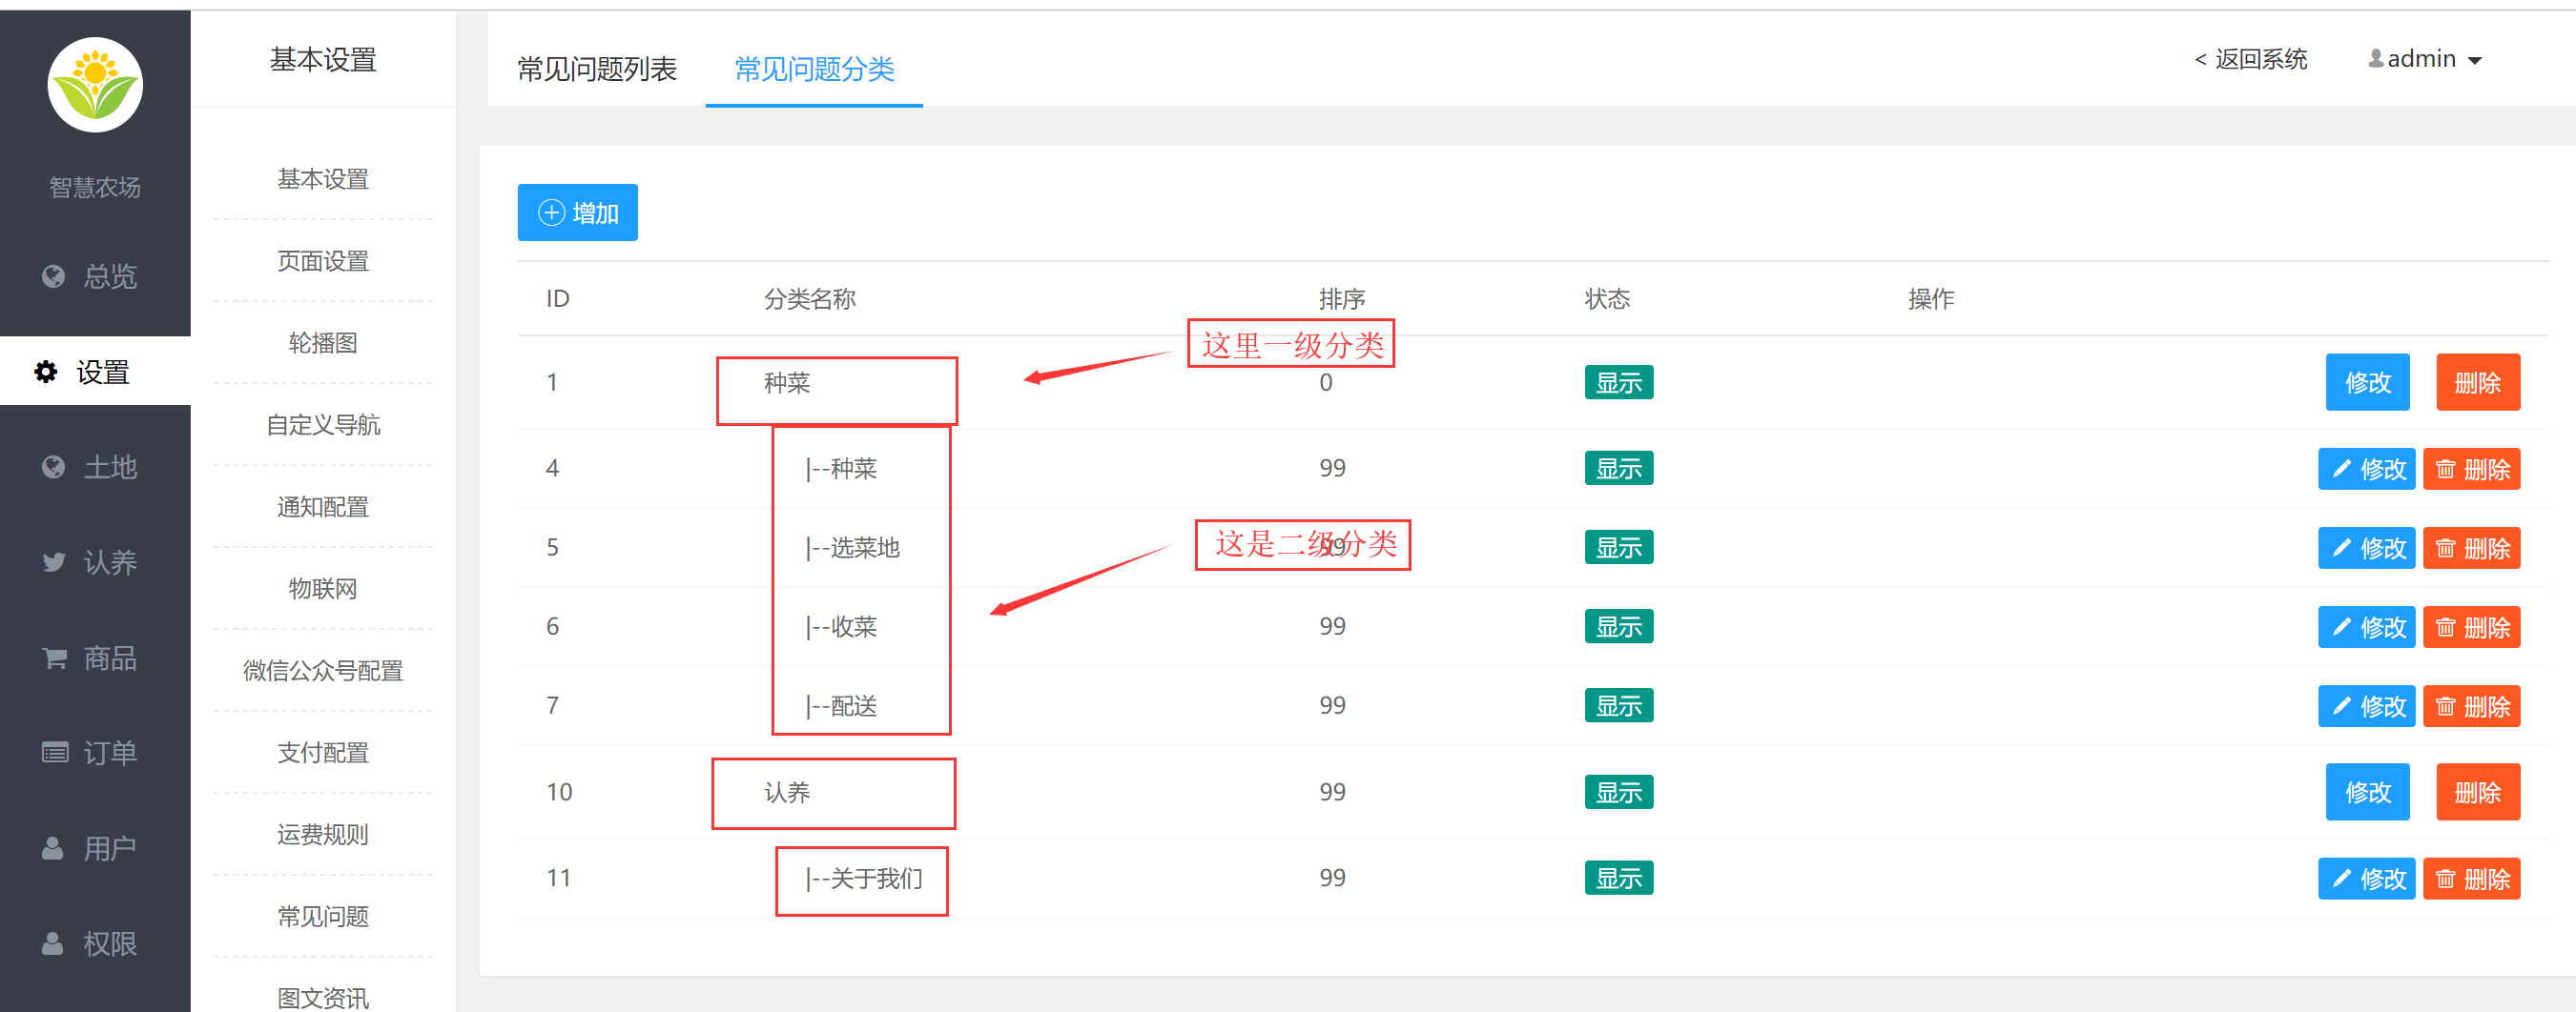This screenshot has width=2576, height=1012.
Task: Delete the |--种菜 row ID 4
Action: [x=2471, y=470]
